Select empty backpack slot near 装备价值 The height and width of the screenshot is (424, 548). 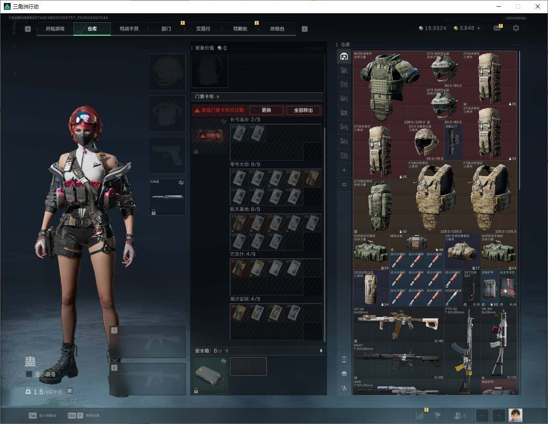[x=210, y=71]
